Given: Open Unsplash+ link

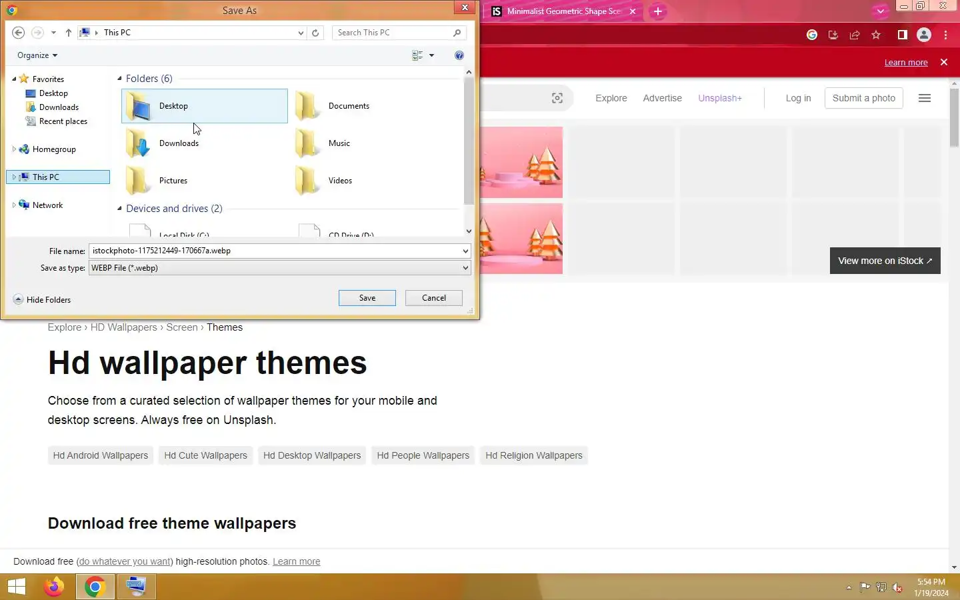Looking at the screenshot, I should tap(720, 98).
